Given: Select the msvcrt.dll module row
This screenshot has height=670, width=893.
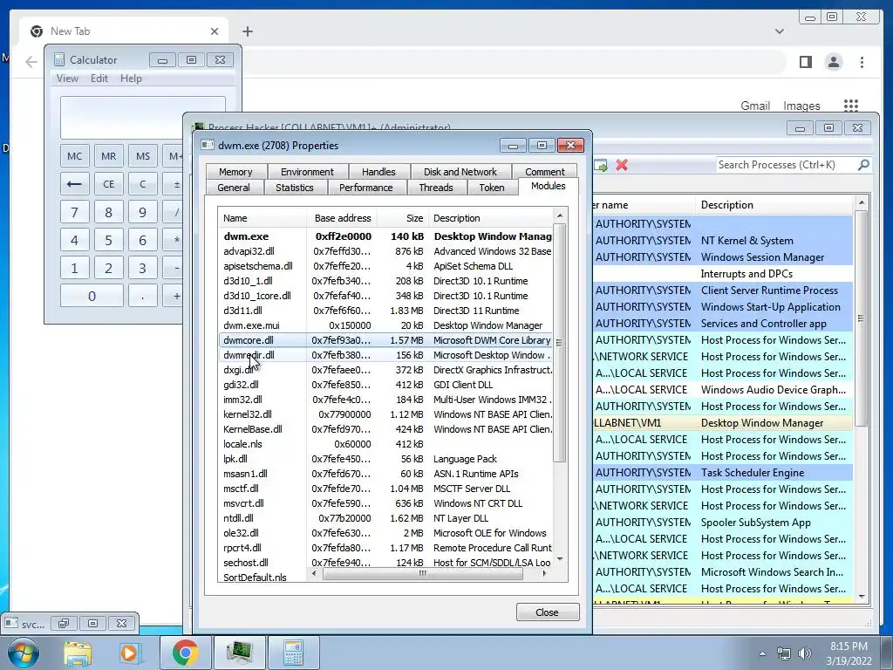Looking at the screenshot, I should point(385,503).
